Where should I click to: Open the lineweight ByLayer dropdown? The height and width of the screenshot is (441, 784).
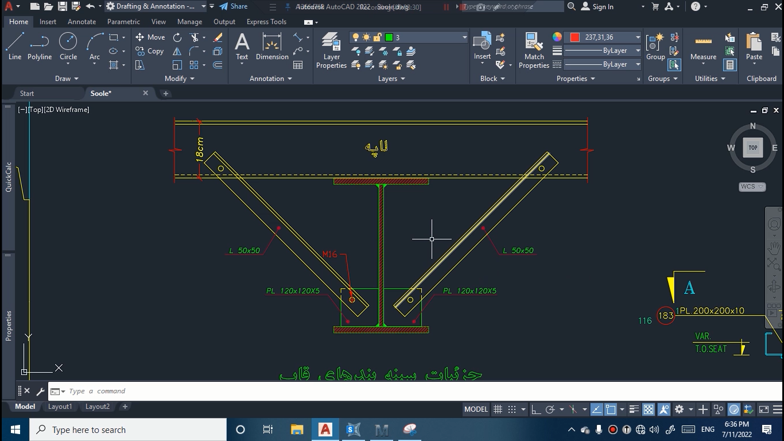tap(603, 51)
